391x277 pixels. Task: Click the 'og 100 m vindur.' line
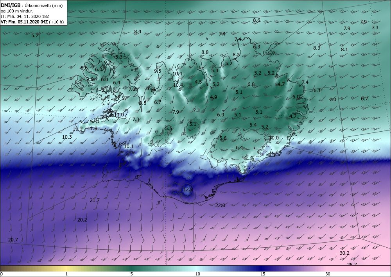17,11
